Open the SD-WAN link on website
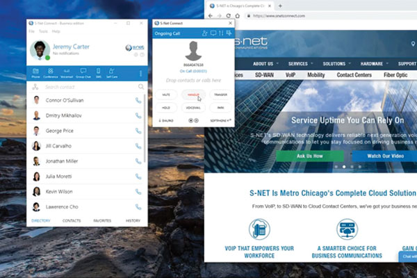 click(264, 75)
